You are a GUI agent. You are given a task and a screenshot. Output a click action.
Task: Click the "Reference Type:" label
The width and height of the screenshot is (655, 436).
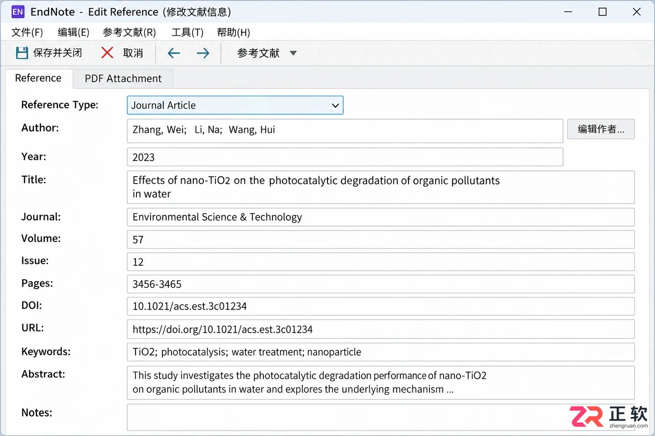(60, 105)
